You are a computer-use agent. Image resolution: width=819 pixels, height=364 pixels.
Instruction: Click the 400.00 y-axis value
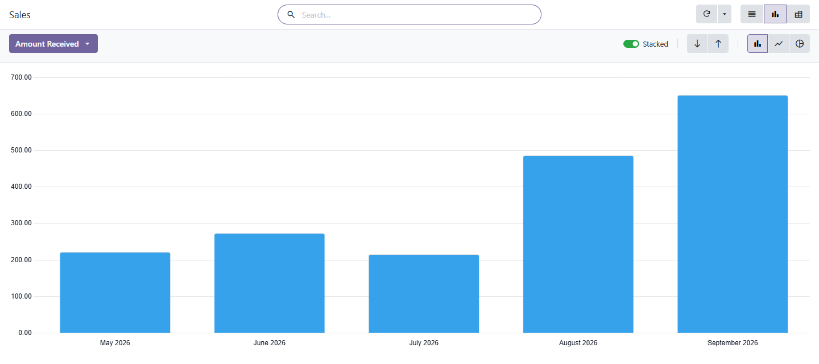[x=22, y=187]
